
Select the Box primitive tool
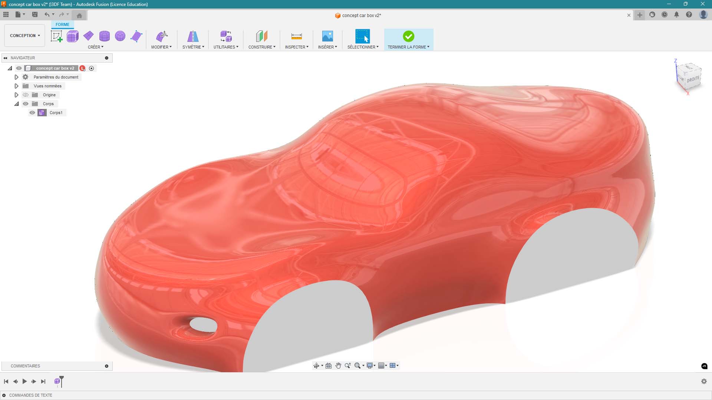click(72, 36)
